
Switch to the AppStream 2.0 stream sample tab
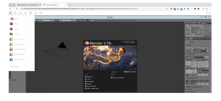[29, 5]
